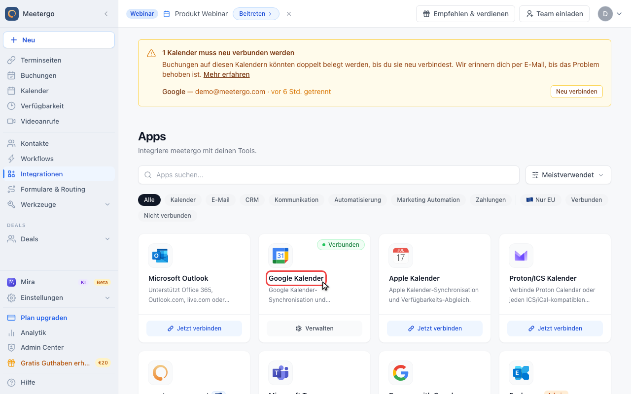The width and height of the screenshot is (631, 394).
Task: Open Verfügbarkeit in the sidebar
Action: pos(59,106)
